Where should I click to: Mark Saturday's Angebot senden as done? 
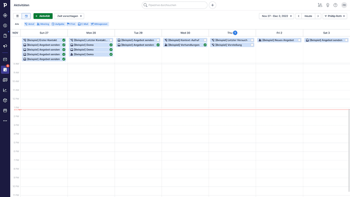point(346,40)
